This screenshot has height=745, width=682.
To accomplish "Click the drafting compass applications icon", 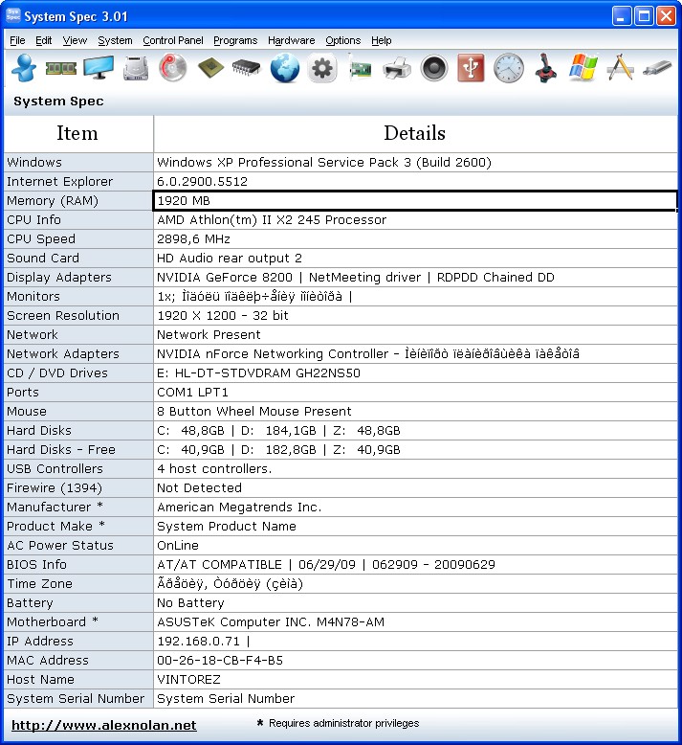I will click(x=620, y=68).
